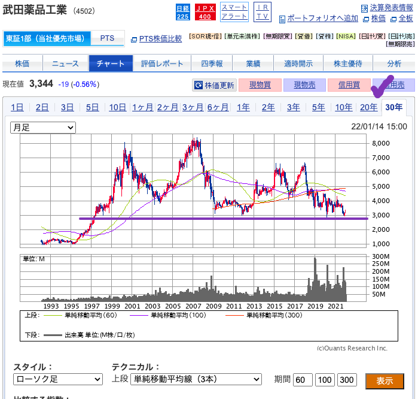Select 5日 chart period
This screenshot has height=399, width=418.
pos(92,107)
